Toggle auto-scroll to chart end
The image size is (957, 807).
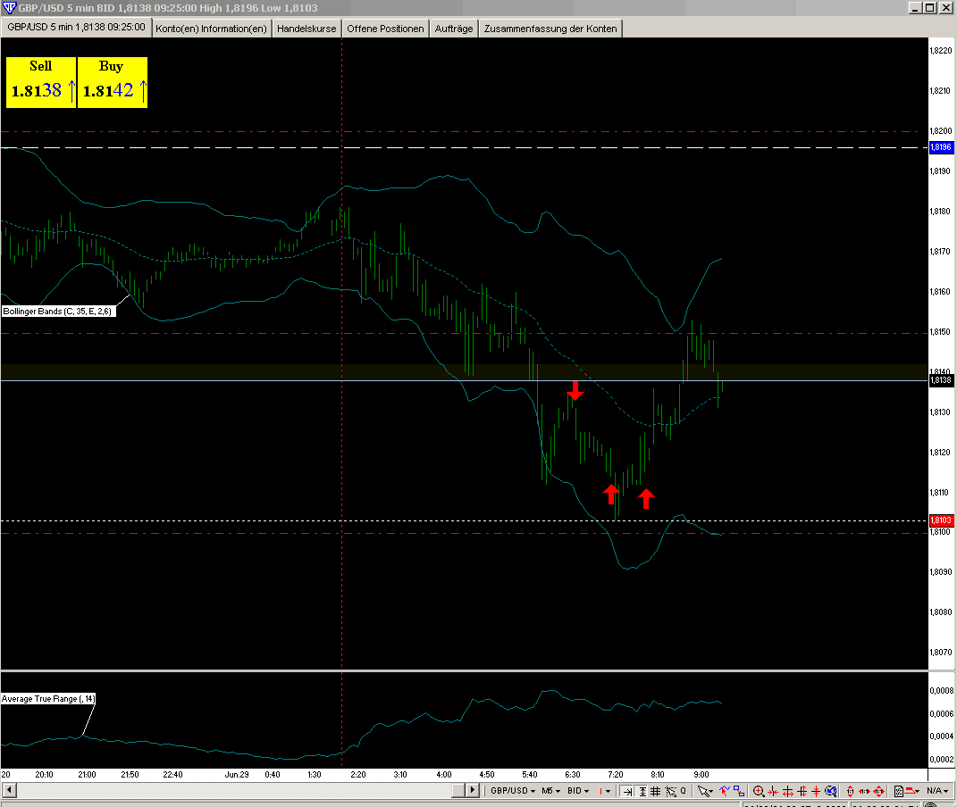(627, 791)
